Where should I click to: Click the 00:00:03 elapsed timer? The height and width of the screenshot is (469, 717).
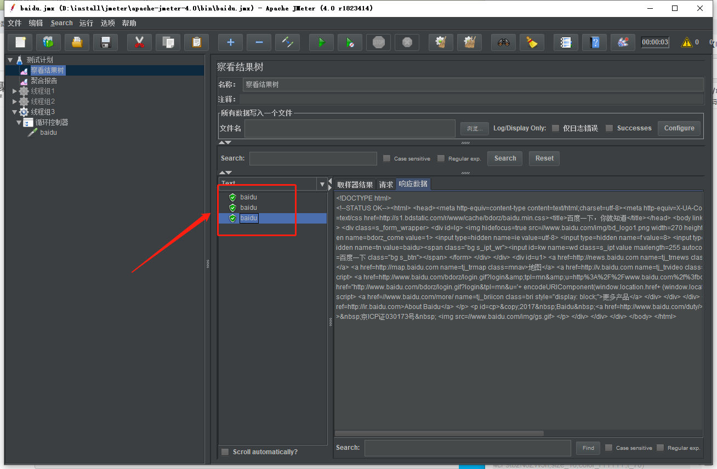point(655,42)
